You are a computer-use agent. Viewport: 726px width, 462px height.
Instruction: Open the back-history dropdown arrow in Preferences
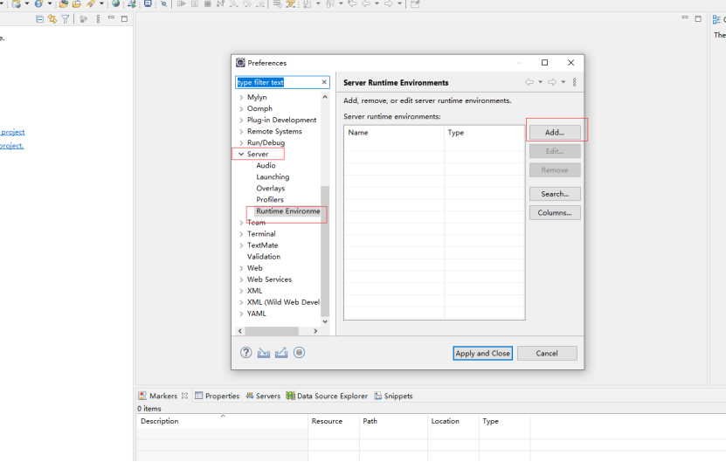pos(540,82)
